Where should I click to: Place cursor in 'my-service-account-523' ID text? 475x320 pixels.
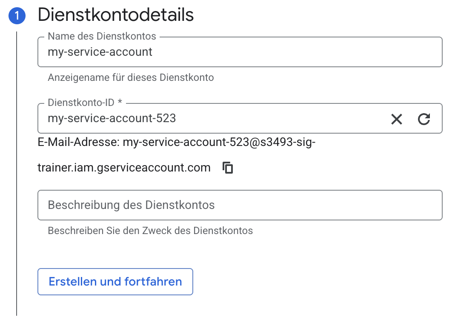click(x=112, y=118)
